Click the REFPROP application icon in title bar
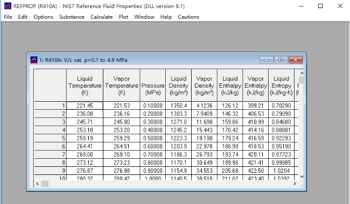 [8, 6]
